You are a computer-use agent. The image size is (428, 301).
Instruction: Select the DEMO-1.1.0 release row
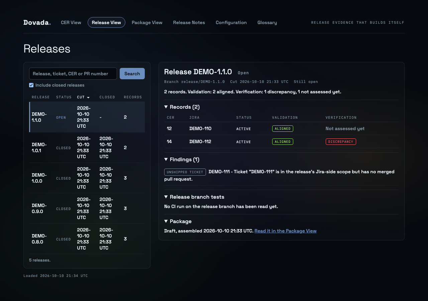[87, 117]
